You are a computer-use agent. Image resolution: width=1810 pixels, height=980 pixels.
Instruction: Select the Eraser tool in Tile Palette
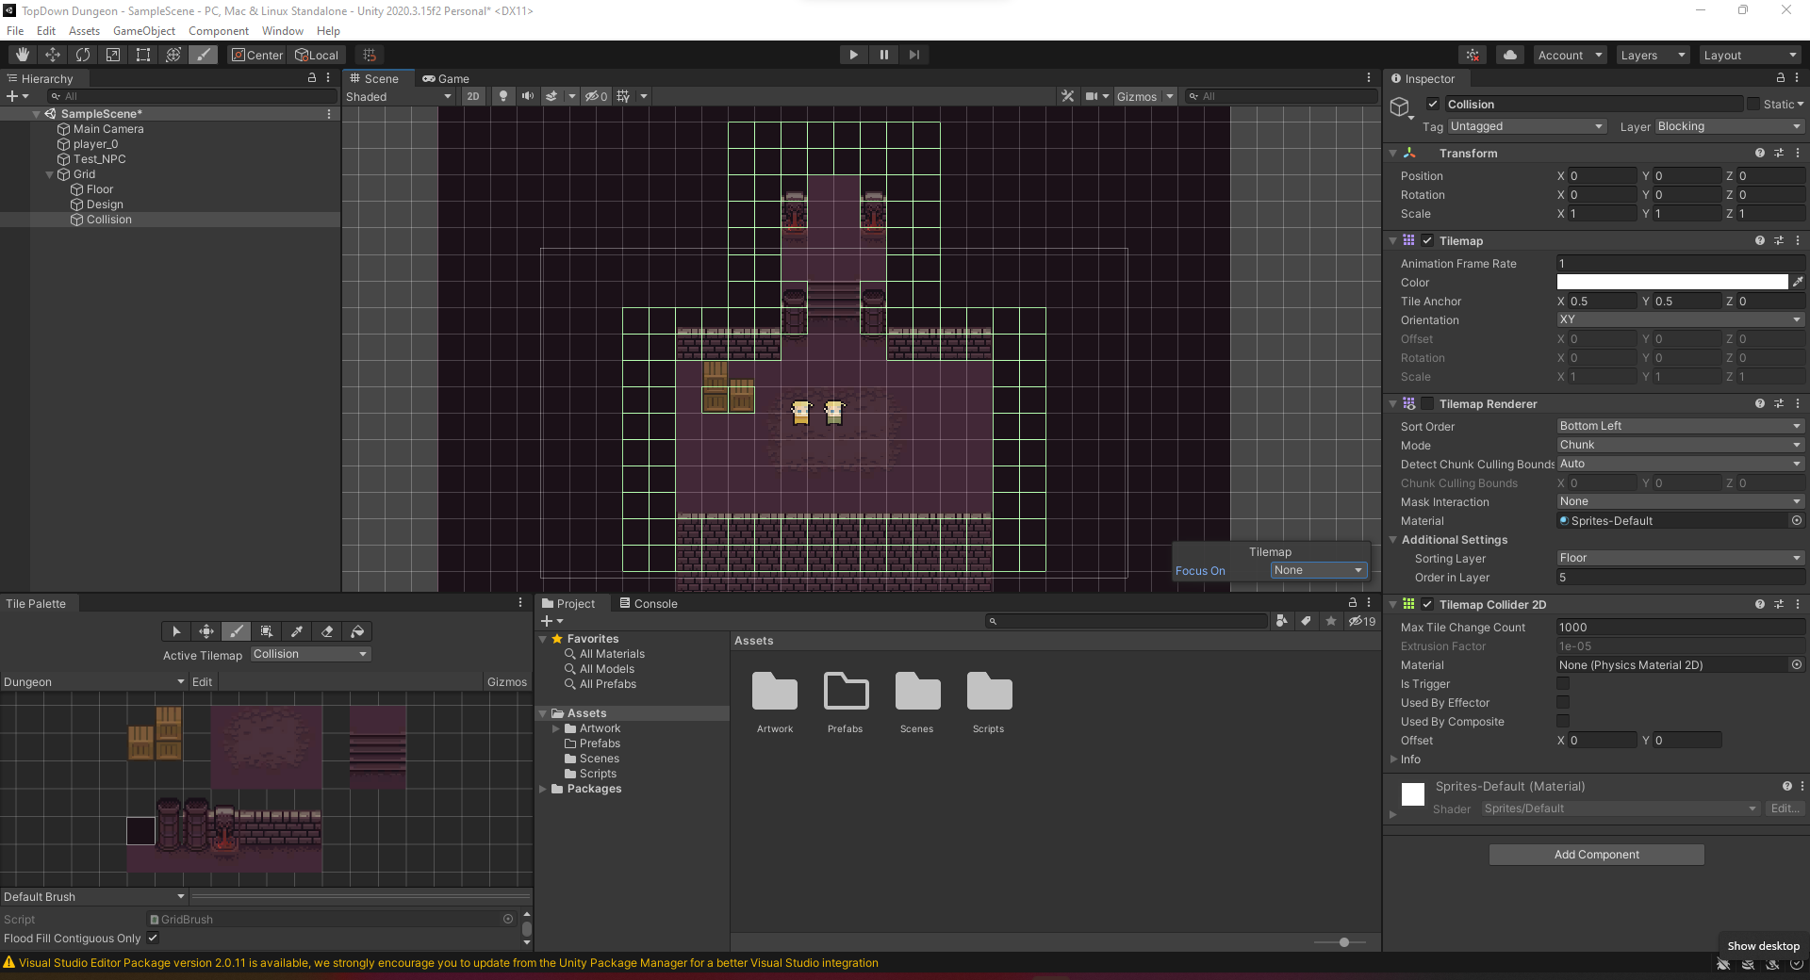(x=327, y=631)
